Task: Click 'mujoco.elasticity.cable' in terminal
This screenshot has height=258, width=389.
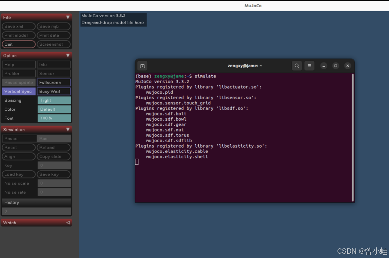Action: click(x=177, y=151)
